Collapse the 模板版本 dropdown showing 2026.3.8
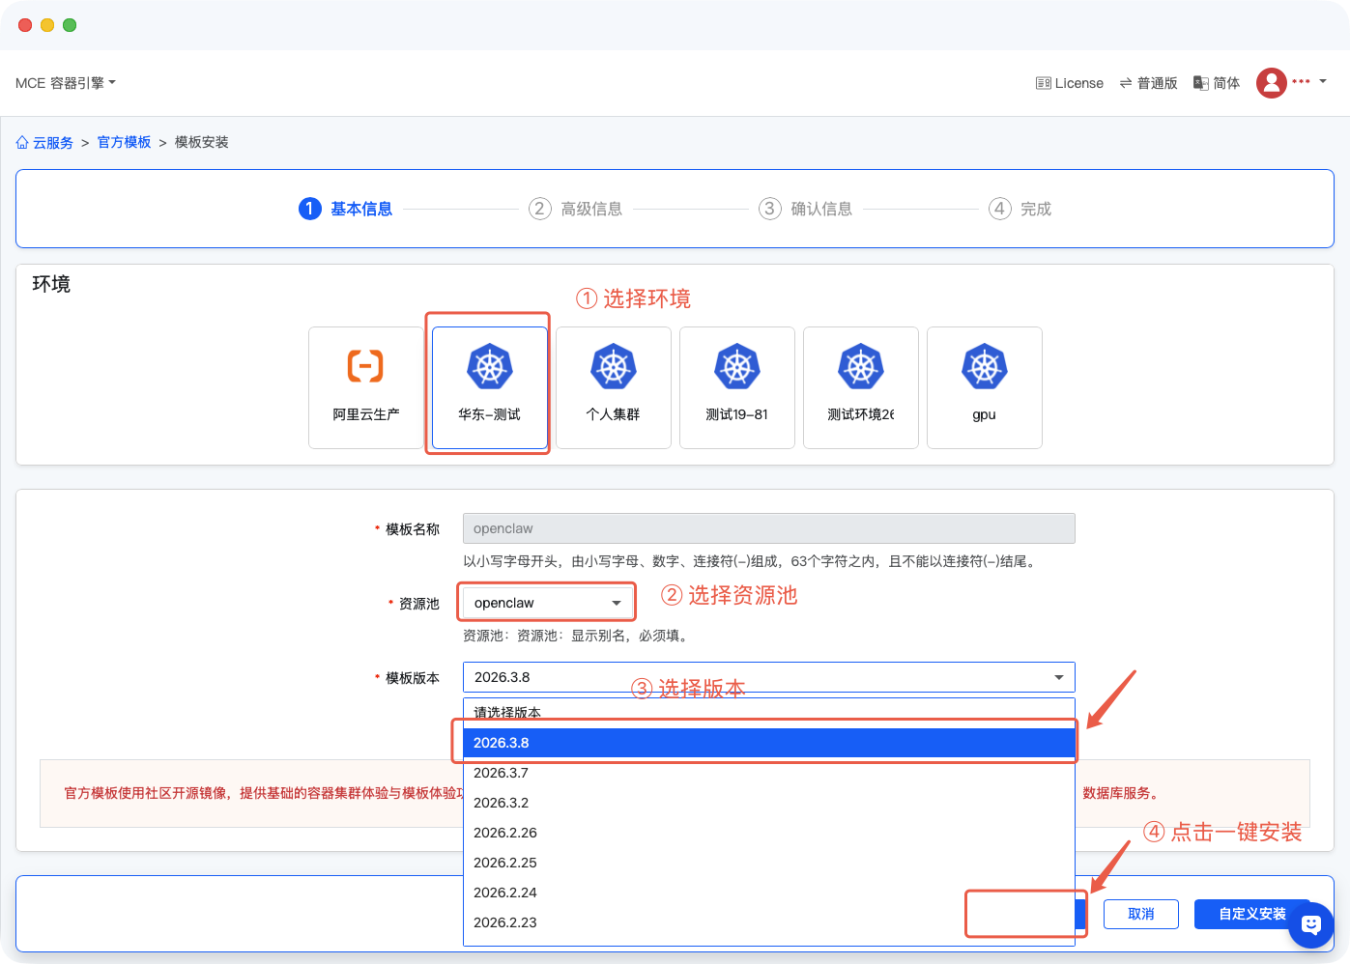This screenshot has width=1350, height=964. coord(768,677)
